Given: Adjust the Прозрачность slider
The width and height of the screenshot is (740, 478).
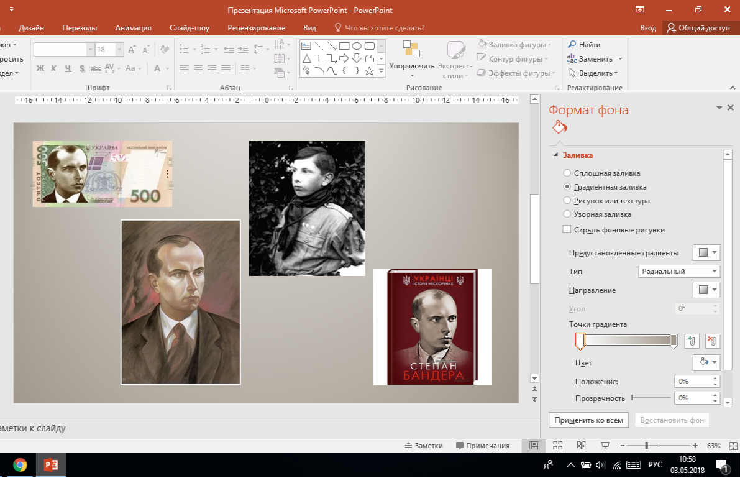Looking at the screenshot, I should coord(651,398).
